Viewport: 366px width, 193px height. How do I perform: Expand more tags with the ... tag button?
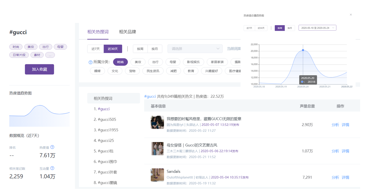pyautogui.click(x=50, y=55)
